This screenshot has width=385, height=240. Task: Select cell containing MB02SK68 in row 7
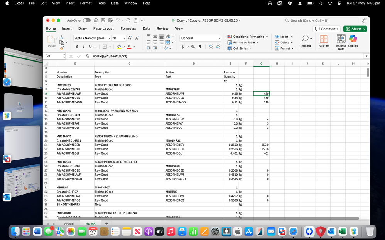pyautogui.click(x=75, y=85)
